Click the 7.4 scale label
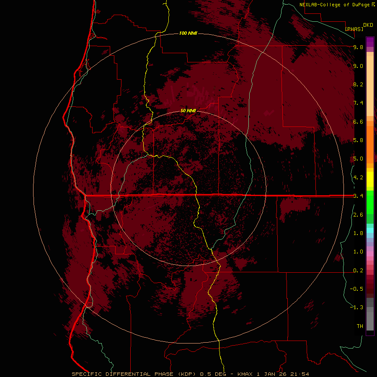 click(x=358, y=103)
